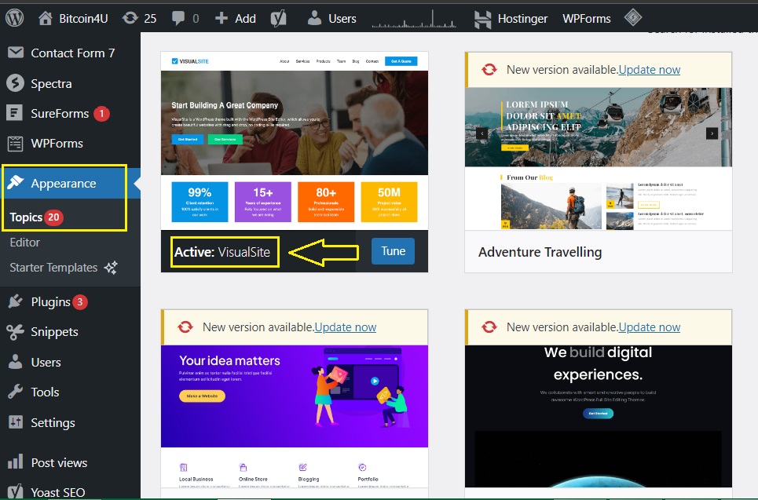Click Adventure Travelling update refresh icon
Viewport: 758px width, 500px height.
pyautogui.click(x=489, y=70)
